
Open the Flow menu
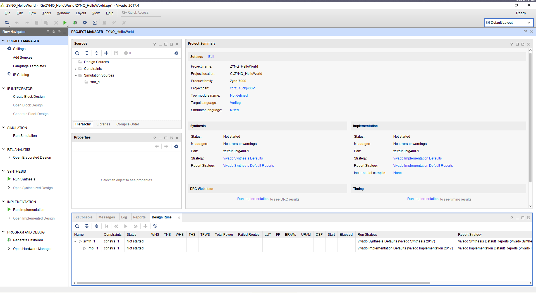[x=32, y=13]
